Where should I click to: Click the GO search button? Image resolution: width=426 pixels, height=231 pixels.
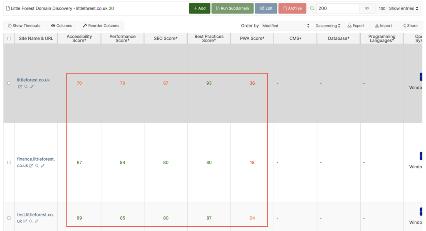tap(367, 8)
